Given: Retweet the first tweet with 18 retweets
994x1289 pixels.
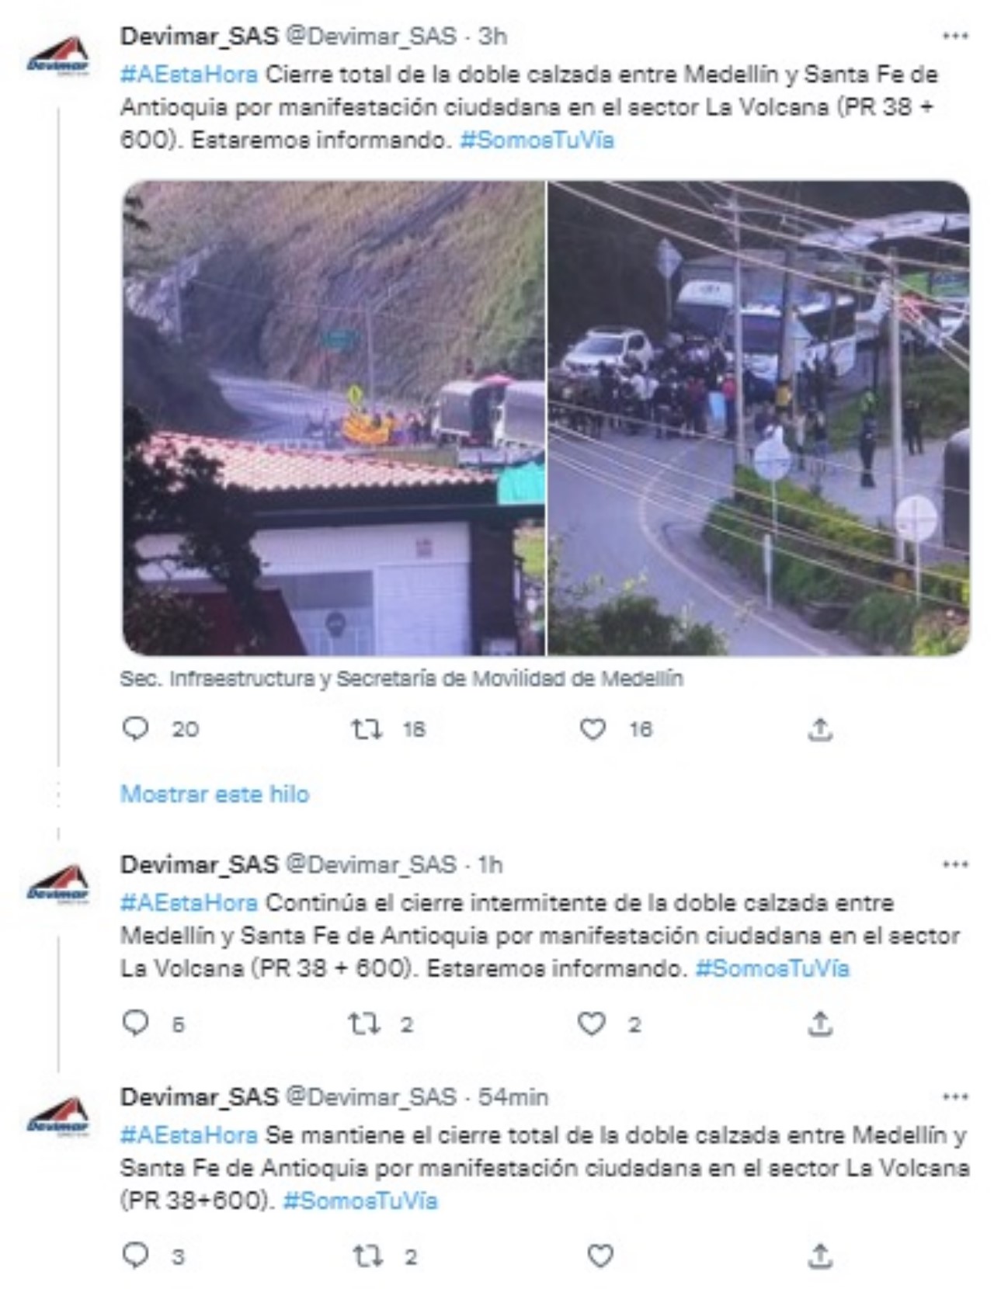Looking at the screenshot, I should coord(366,729).
